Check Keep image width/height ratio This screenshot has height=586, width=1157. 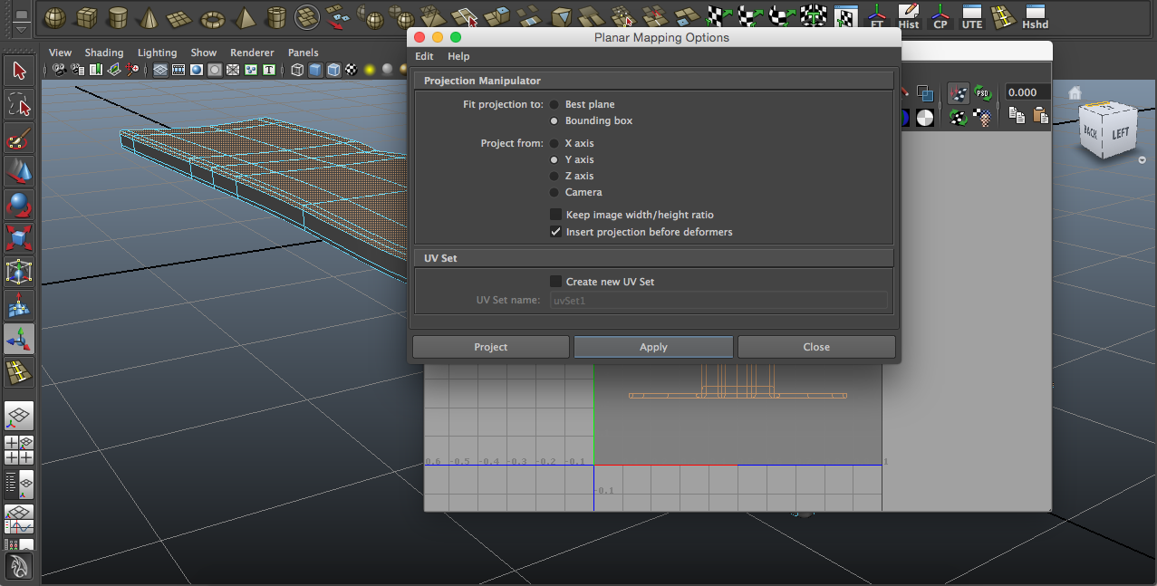point(555,214)
